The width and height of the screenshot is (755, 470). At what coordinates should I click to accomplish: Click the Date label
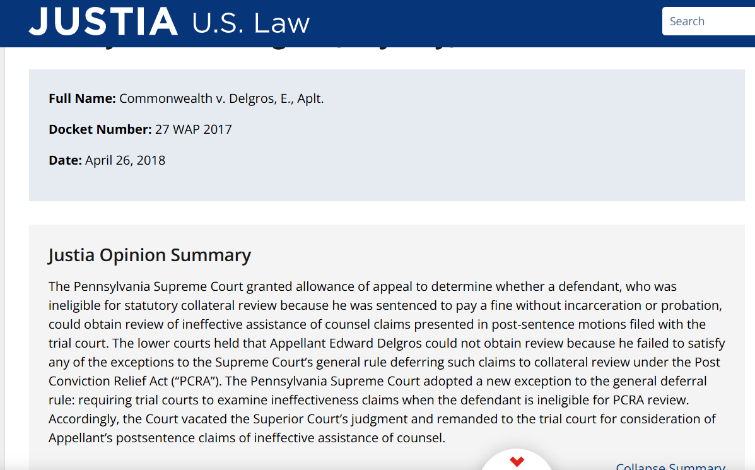click(66, 160)
